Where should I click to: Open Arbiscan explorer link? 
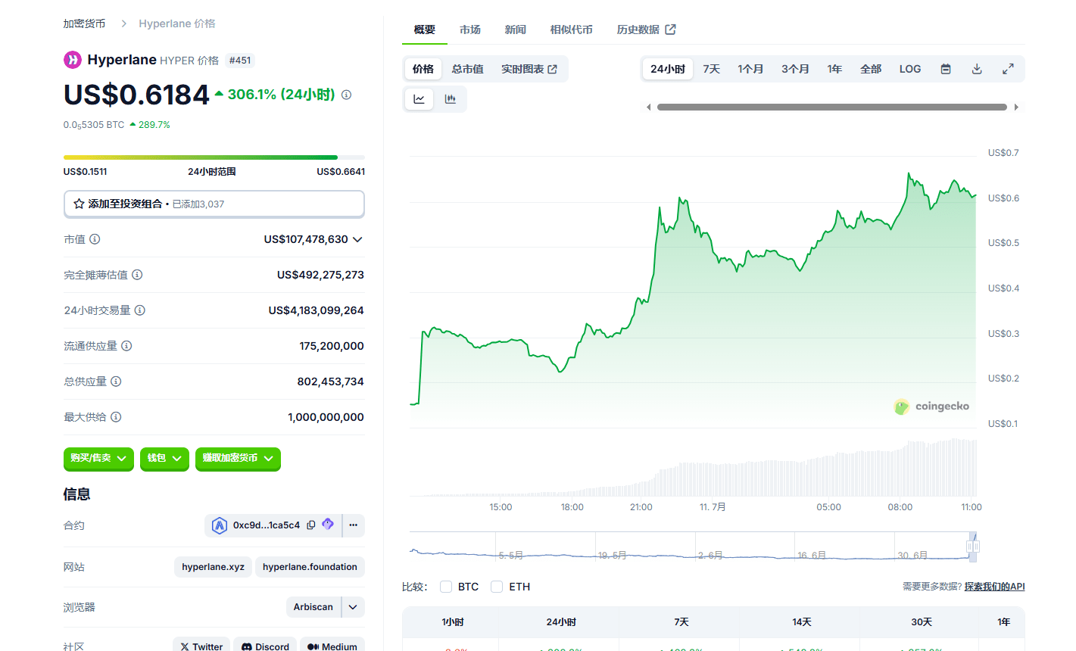(313, 607)
